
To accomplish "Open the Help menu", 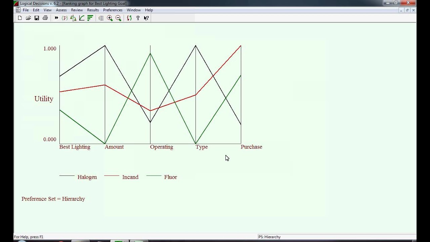I will click(149, 10).
